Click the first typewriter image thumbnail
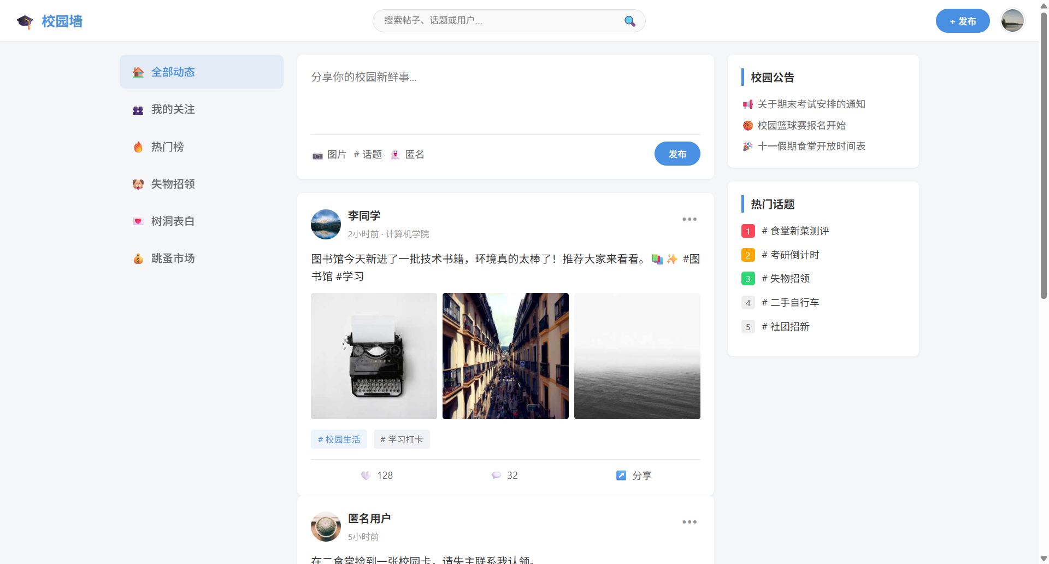Screen dimensions: 1049x564 click(374, 356)
